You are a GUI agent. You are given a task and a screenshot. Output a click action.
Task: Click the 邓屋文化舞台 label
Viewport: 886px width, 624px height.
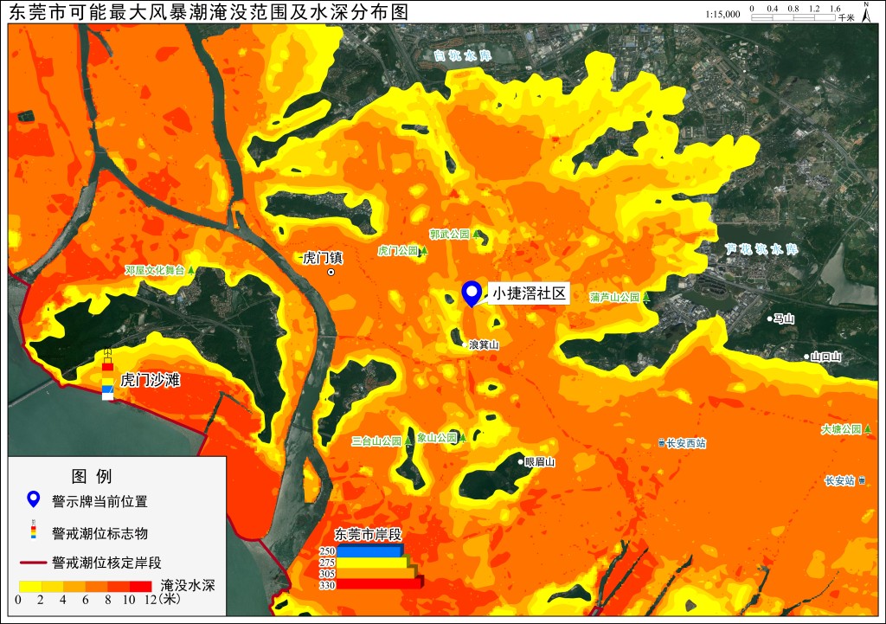pyautogui.click(x=155, y=270)
